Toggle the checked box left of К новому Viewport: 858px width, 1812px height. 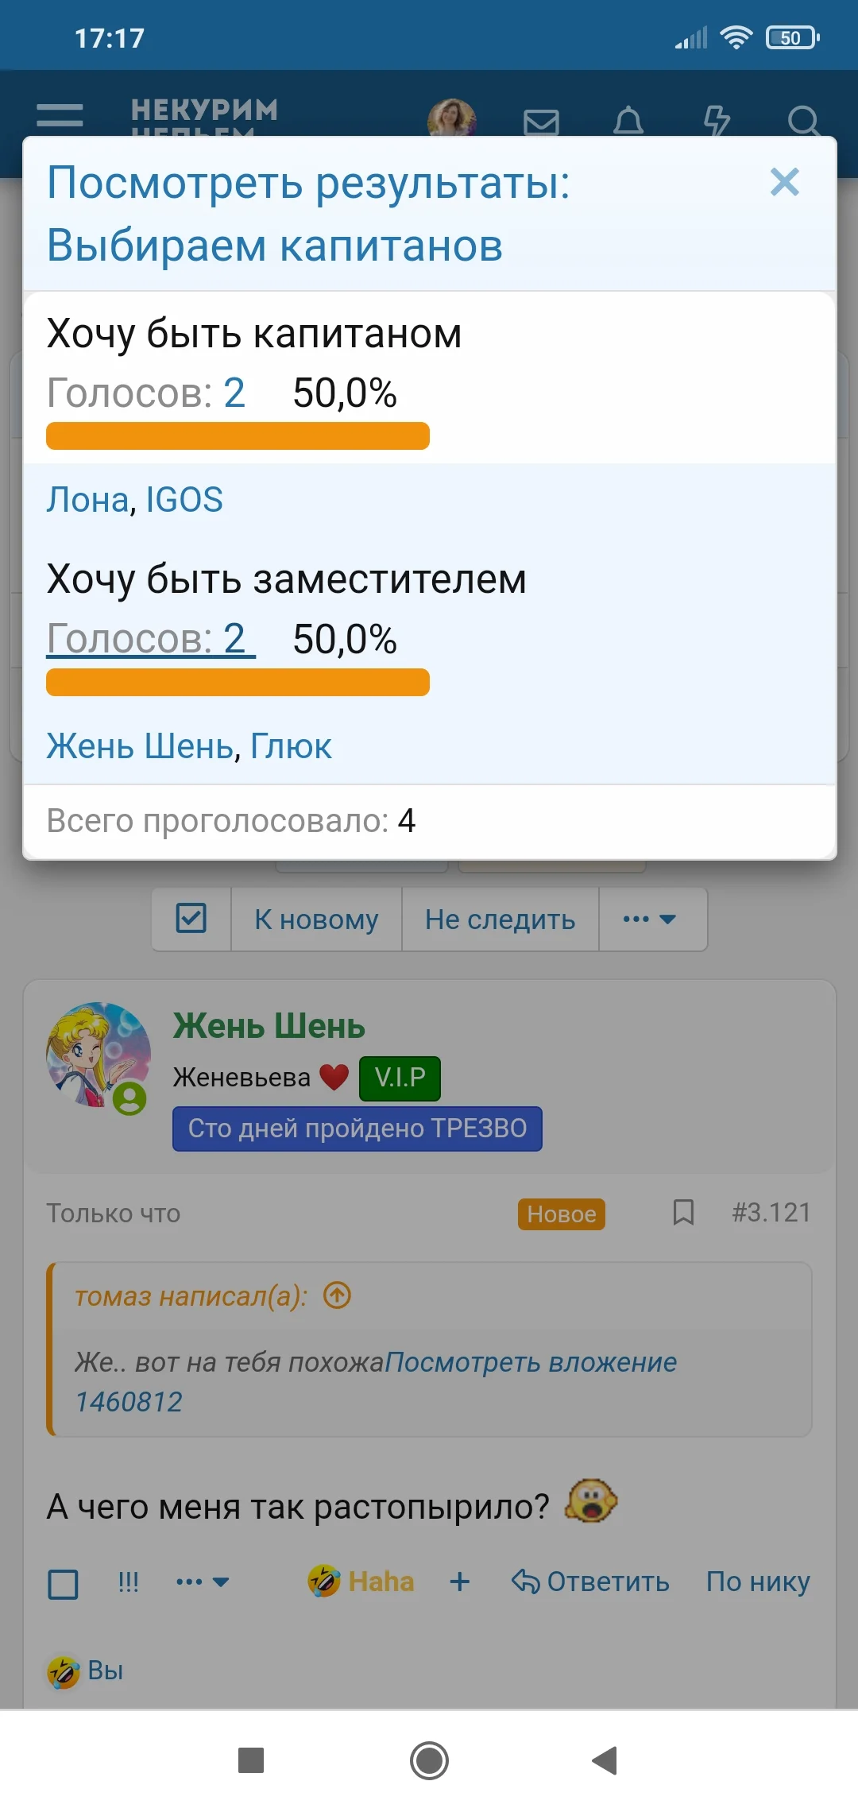point(191,920)
